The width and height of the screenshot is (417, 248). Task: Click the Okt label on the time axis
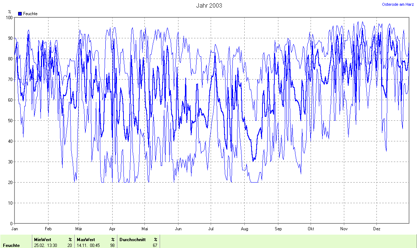pos(311,229)
